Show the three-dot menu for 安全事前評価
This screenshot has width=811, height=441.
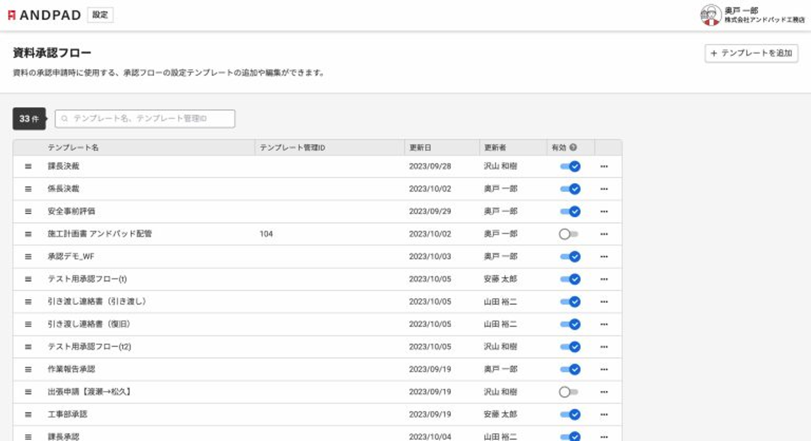coord(604,211)
